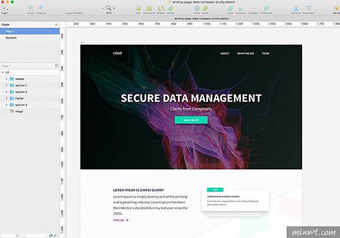Viewport: 340px width, 238px height.
Task: Click the magnifier zoom icon
Action: pyautogui.click(x=109, y=8)
